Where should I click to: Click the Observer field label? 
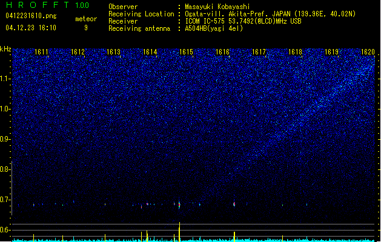tap(123, 7)
